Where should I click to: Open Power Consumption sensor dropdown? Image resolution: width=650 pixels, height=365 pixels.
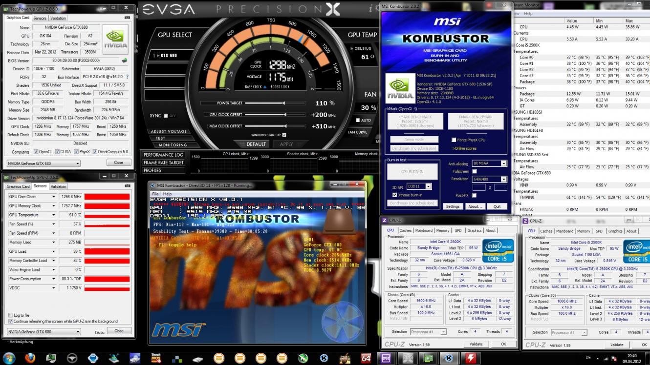point(53,279)
